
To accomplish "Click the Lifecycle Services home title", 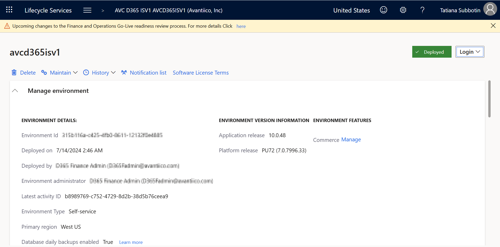I will point(48,10).
